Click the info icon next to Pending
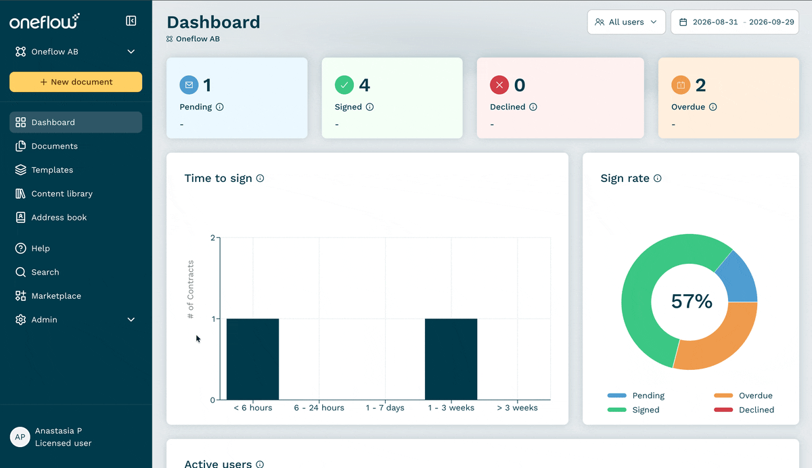 pos(220,107)
